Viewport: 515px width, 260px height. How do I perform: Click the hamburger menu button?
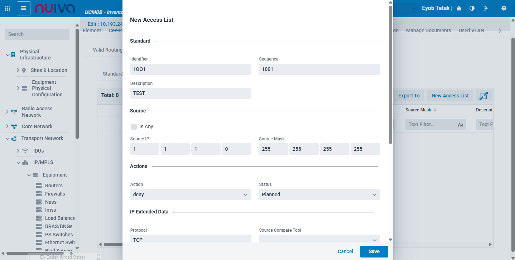click(24, 8)
